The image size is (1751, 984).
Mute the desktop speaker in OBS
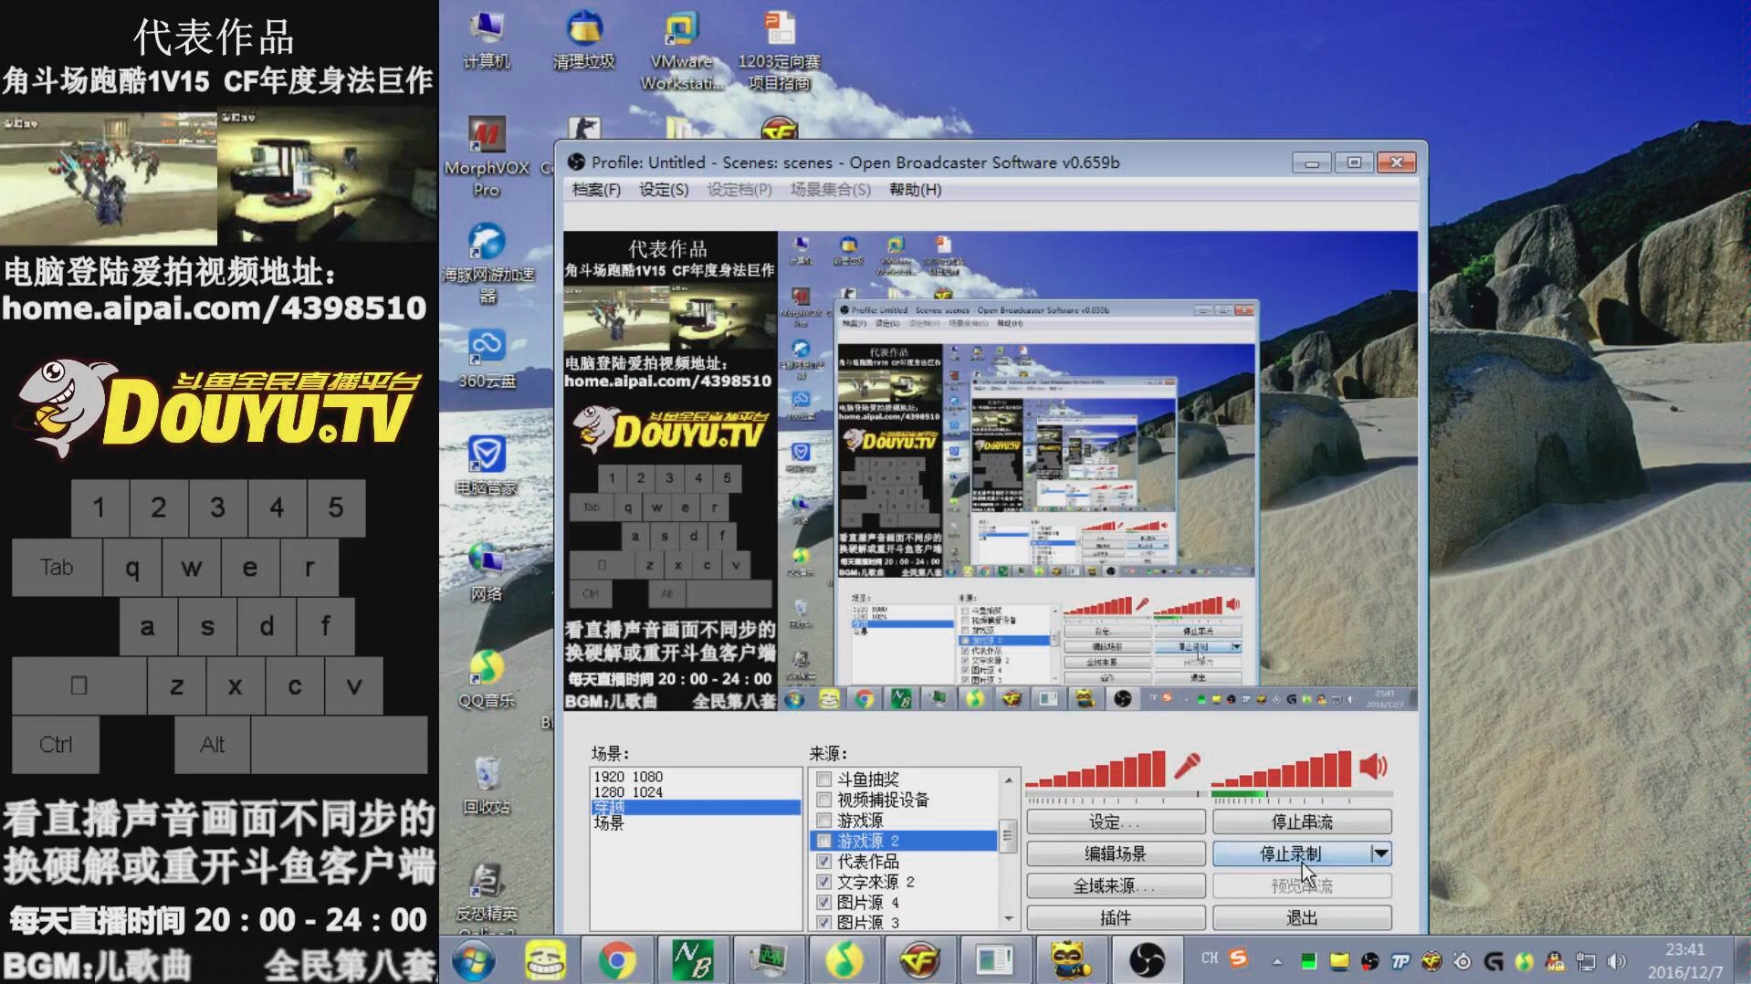pyautogui.click(x=1373, y=765)
